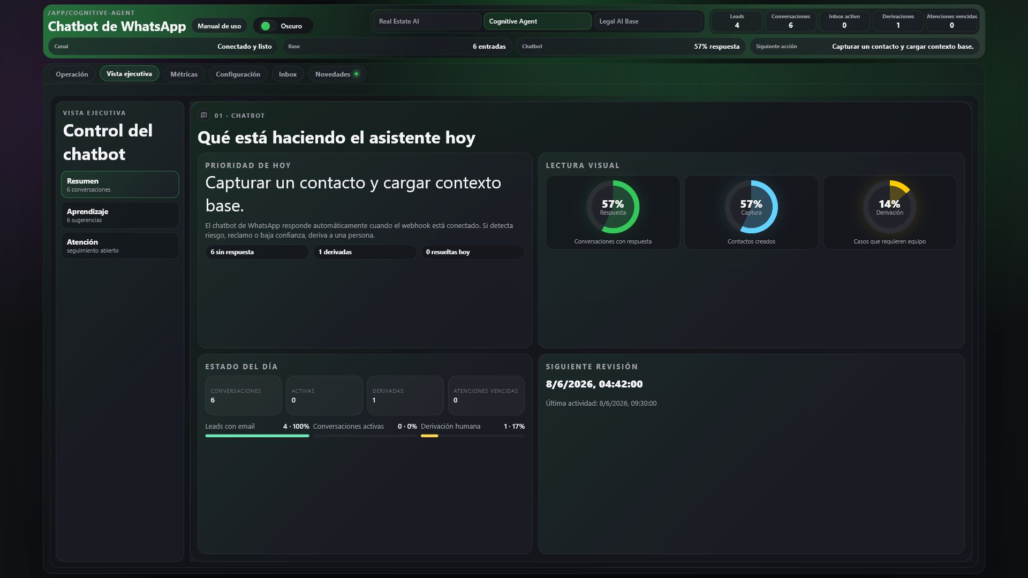
Task: Click the Atenciones vencidas header counter
Action: click(x=951, y=21)
